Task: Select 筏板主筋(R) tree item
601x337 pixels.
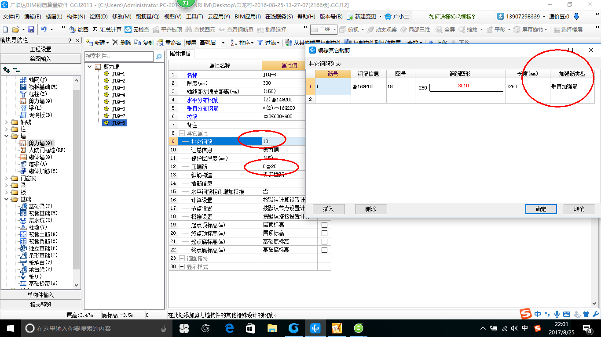Action: click(39, 234)
